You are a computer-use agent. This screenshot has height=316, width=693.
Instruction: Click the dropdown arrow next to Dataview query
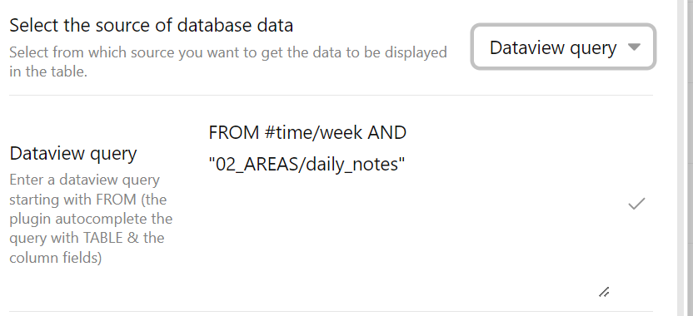coord(634,47)
